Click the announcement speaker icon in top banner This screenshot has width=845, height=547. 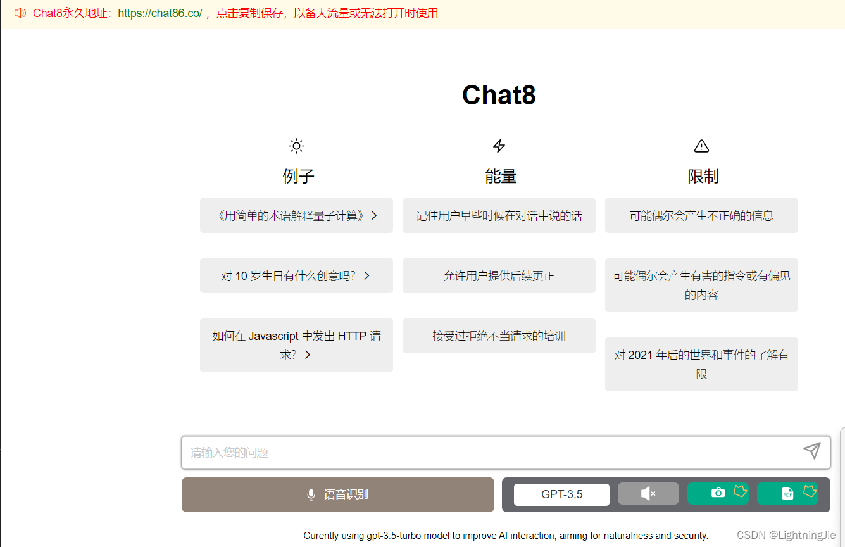(20, 13)
